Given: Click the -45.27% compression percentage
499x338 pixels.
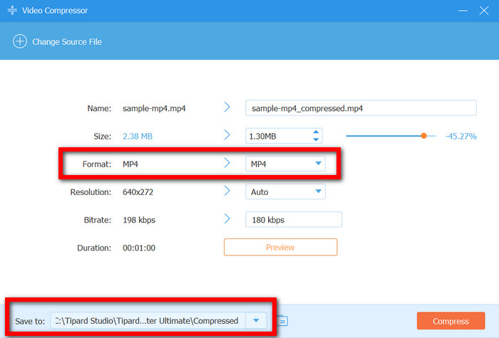Looking at the screenshot, I should (x=461, y=137).
